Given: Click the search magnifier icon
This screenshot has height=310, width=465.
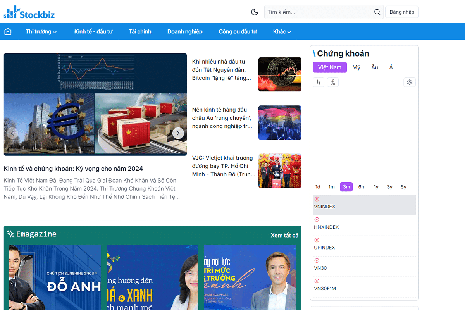Looking at the screenshot, I should point(377,12).
